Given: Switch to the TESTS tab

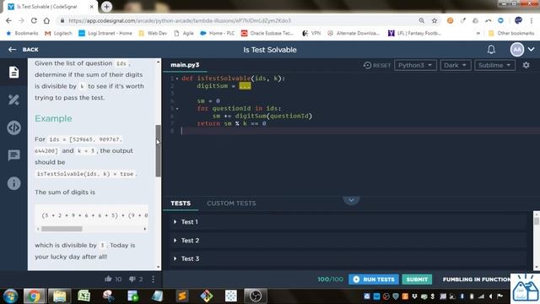Looking at the screenshot, I should [x=181, y=204].
